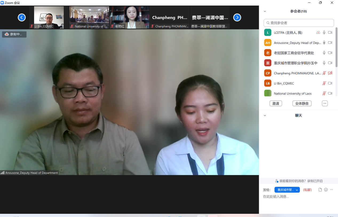Viewport: 338px width, 217px height.
Task: Unmute LI Bin_CQMEC in participant list
Action: pyautogui.click(x=324, y=83)
